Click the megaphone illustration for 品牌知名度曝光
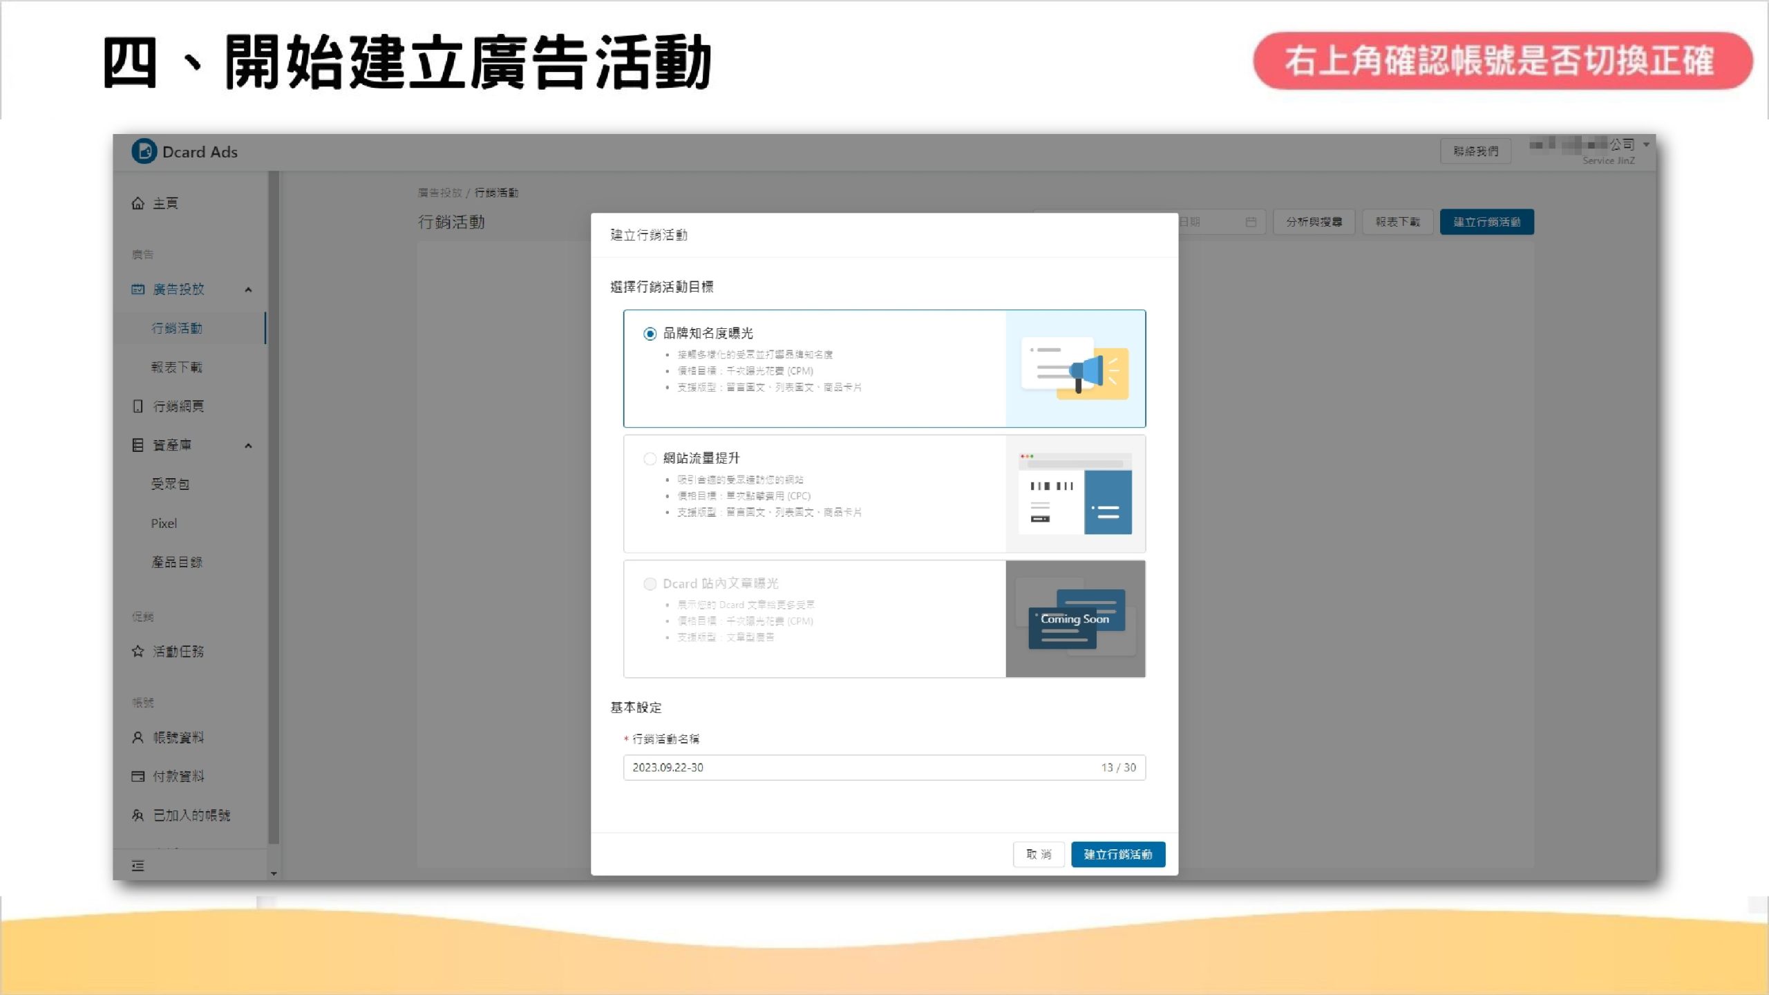Viewport: 1769px width, 995px height. coord(1075,368)
